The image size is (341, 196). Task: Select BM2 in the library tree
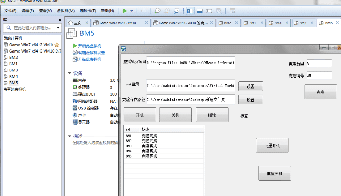13,57
